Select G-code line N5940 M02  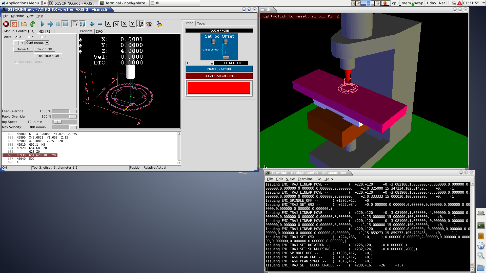(25, 159)
